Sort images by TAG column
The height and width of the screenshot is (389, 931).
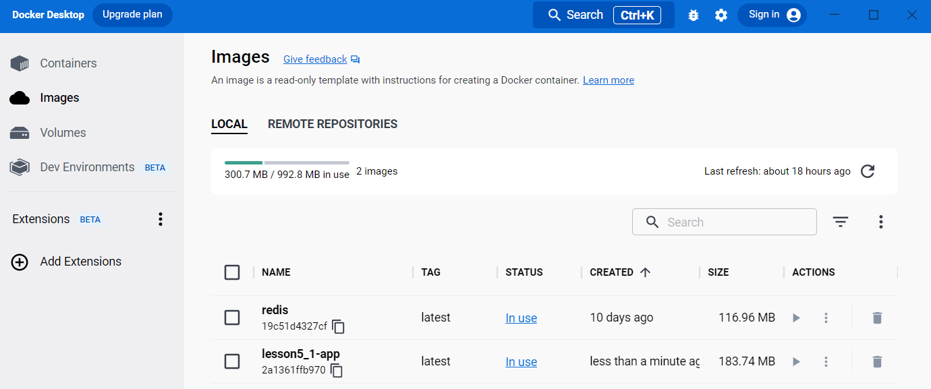point(430,272)
